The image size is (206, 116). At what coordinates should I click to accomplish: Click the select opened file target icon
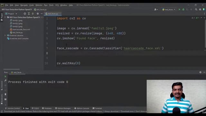[x=25, y=14]
